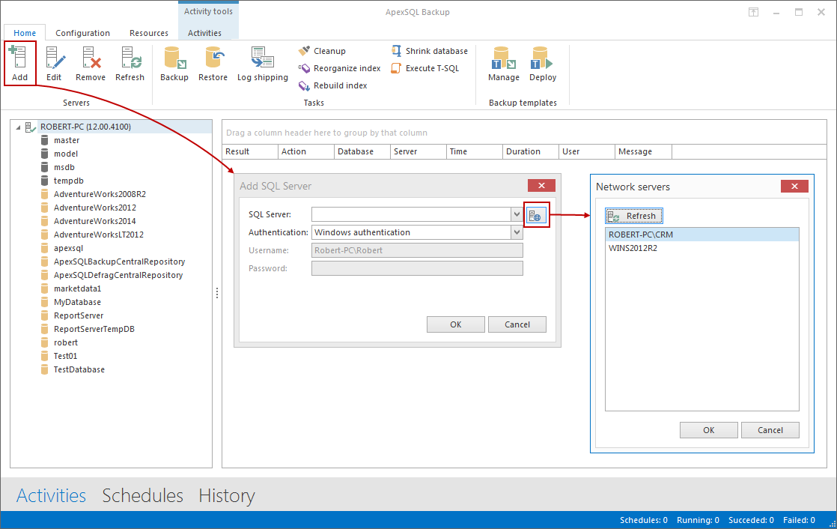Select the MyDatabase entry

[77, 302]
